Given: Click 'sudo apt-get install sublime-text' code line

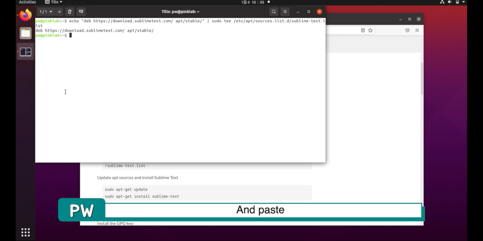Looking at the screenshot, I should pos(142,196).
